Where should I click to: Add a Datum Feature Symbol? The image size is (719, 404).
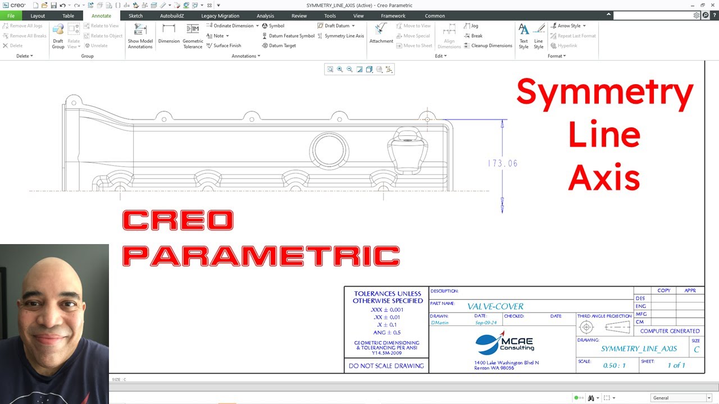click(x=288, y=36)
